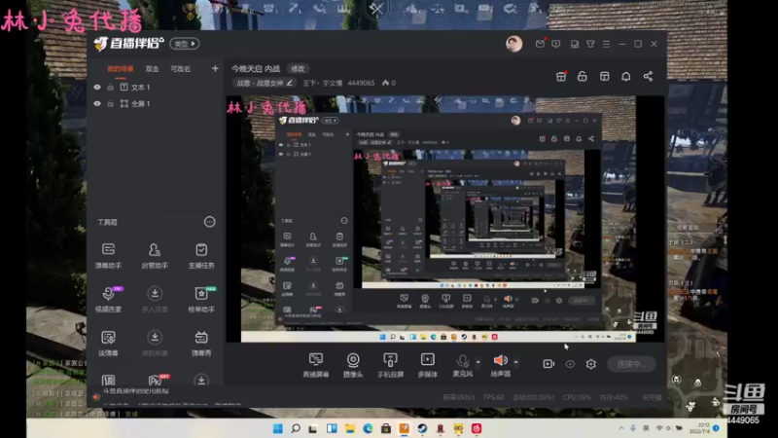This screenshot has height=438, width=778.
Task: Expand system tray hidden icons chevron
Action: click(621, 428)
